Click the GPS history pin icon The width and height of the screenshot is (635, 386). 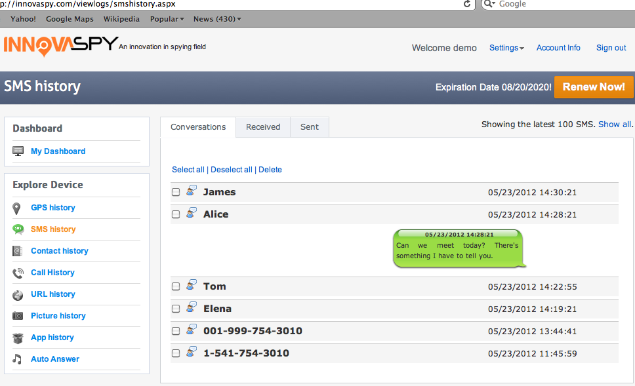pos(16,208)
